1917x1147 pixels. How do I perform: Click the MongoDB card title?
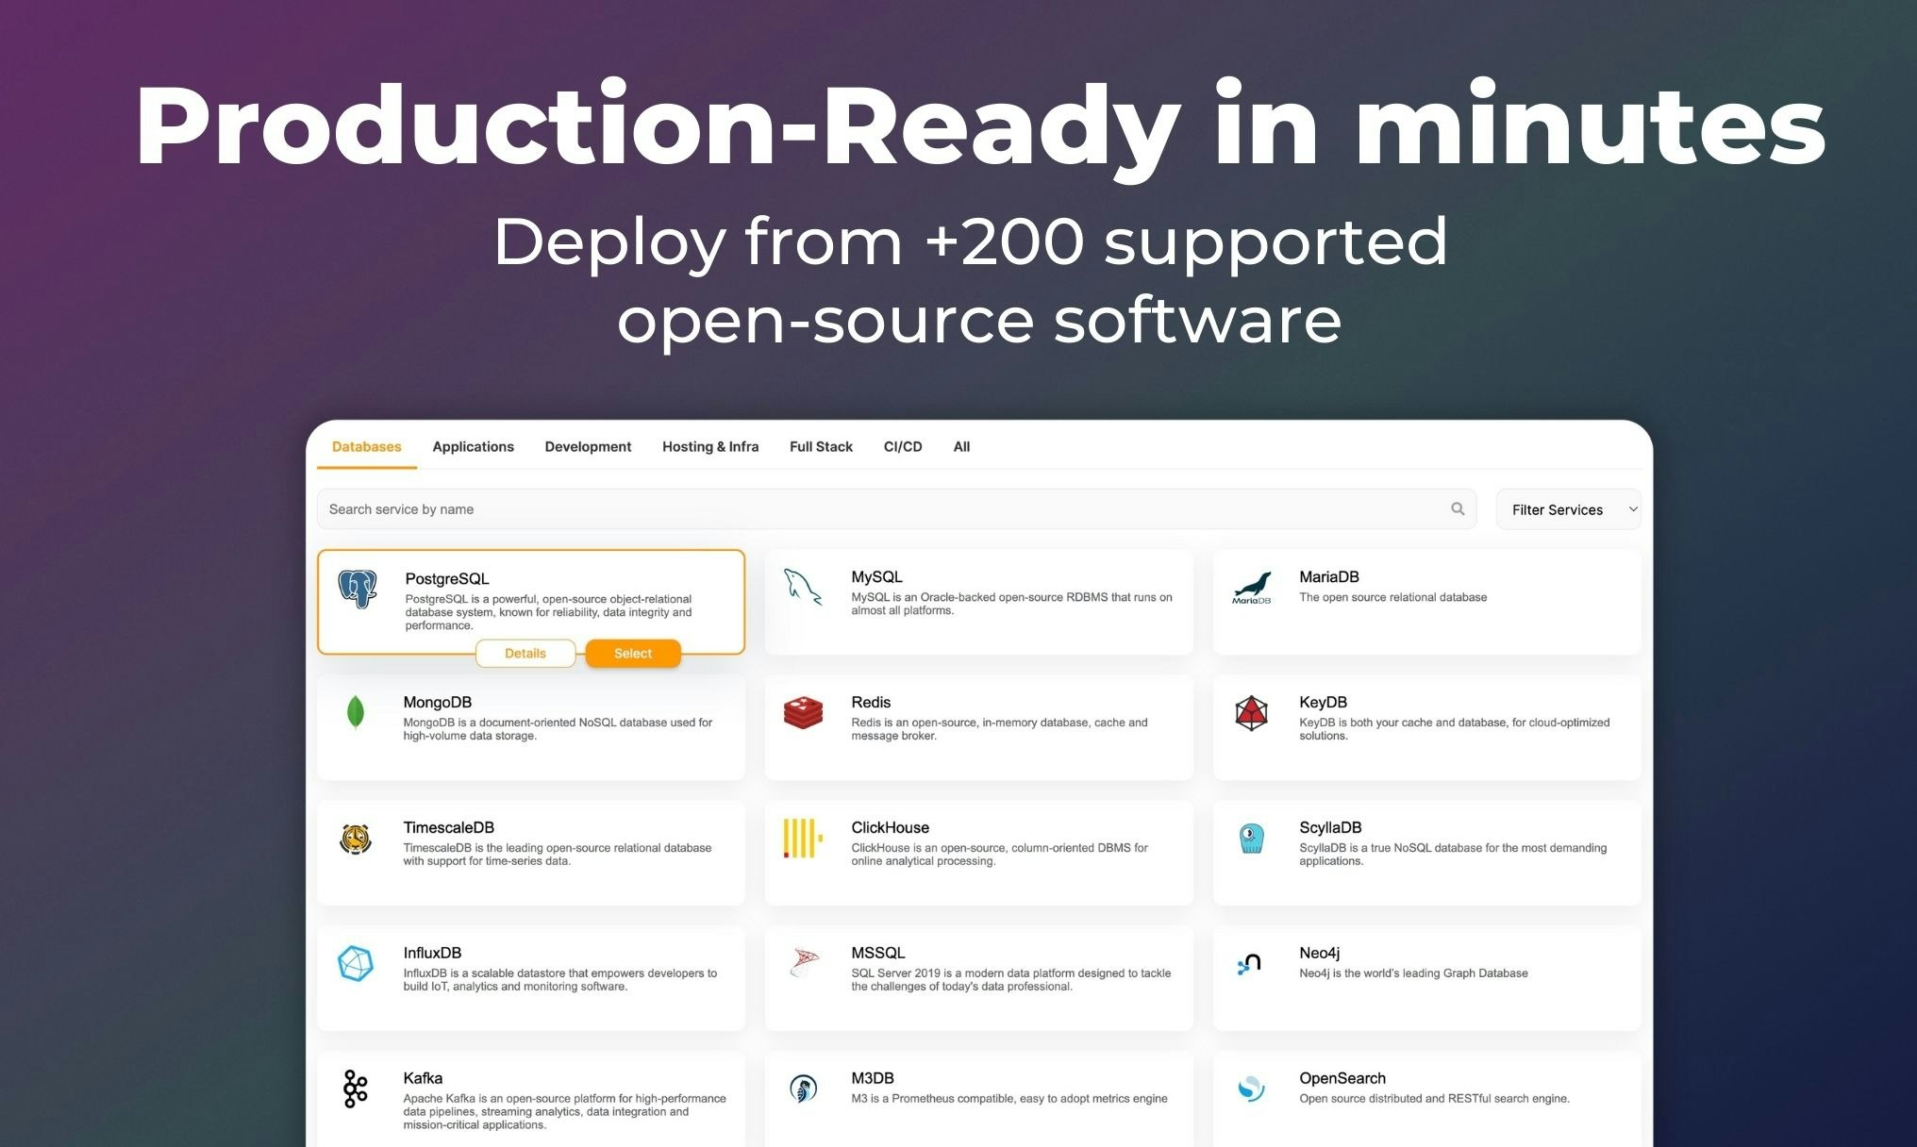[x=437, y=702]
